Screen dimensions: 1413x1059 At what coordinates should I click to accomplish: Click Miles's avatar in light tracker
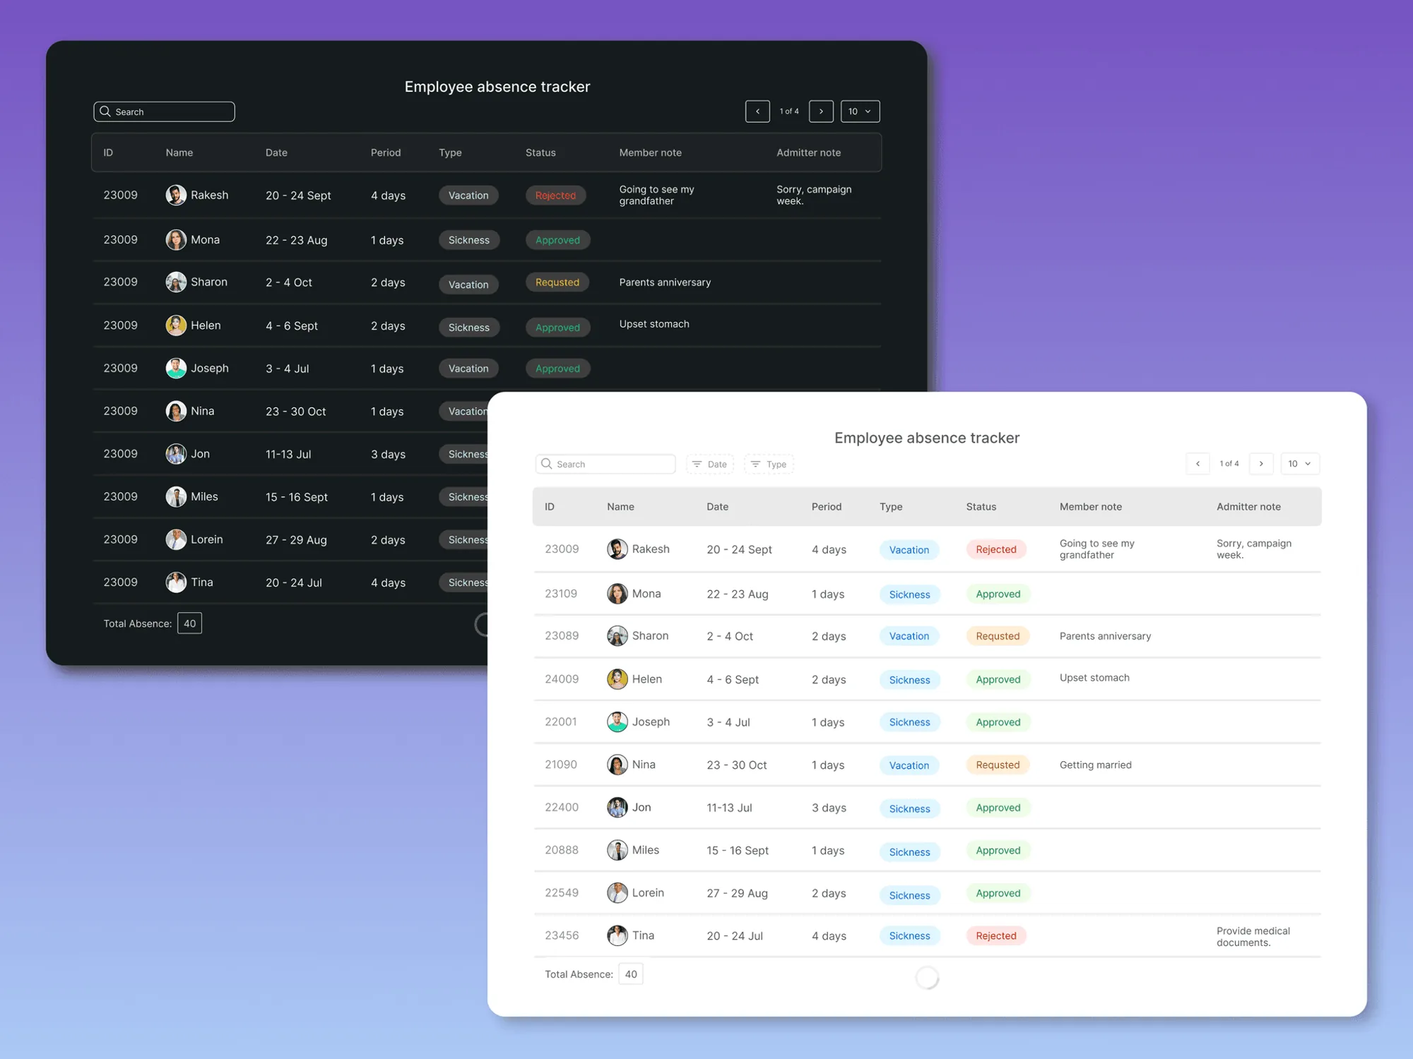tap(617, 850)
